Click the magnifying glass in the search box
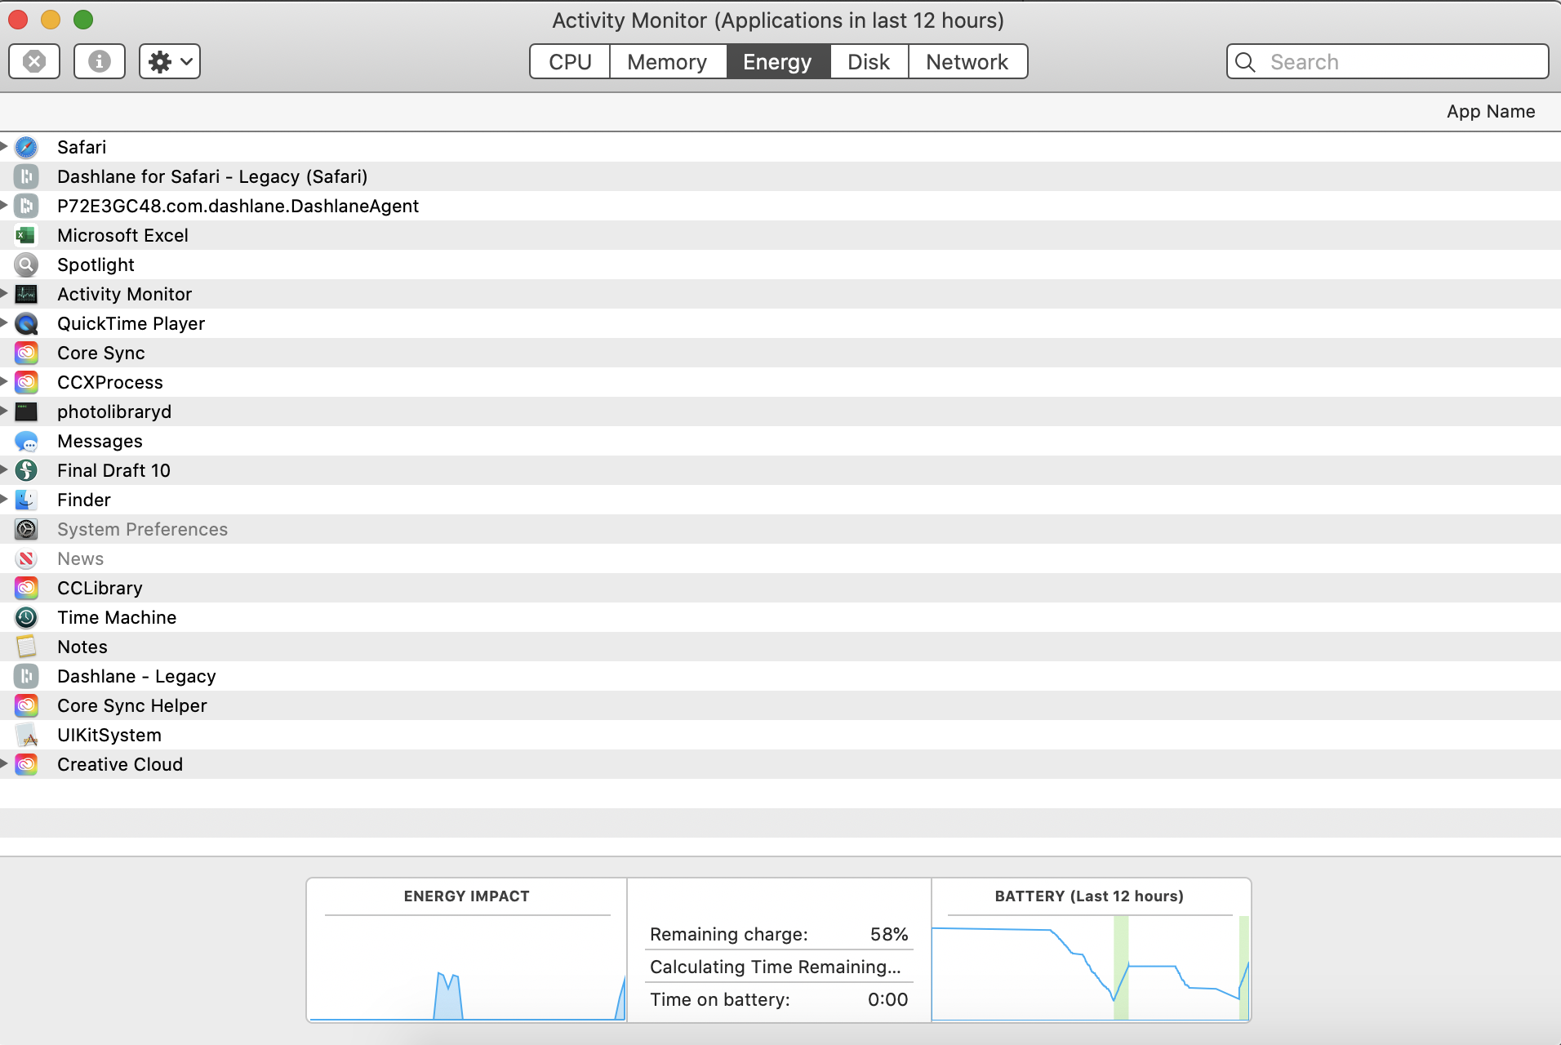Screen dimensions: 1561x1045 pos(1245,62)
